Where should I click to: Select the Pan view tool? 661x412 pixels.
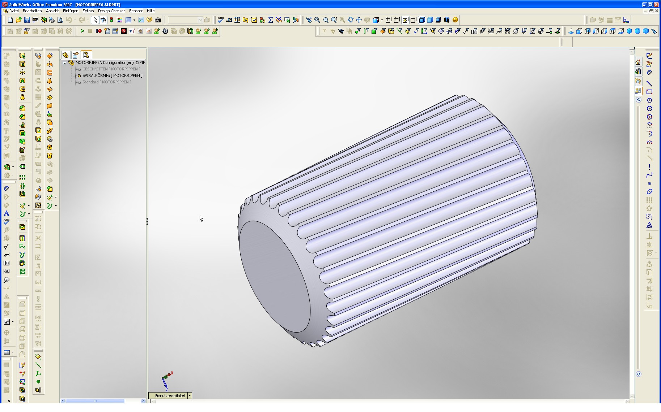point(359,20)
